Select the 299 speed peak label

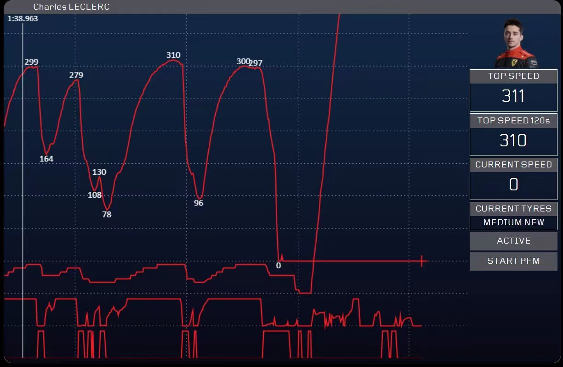click(31, 62)
